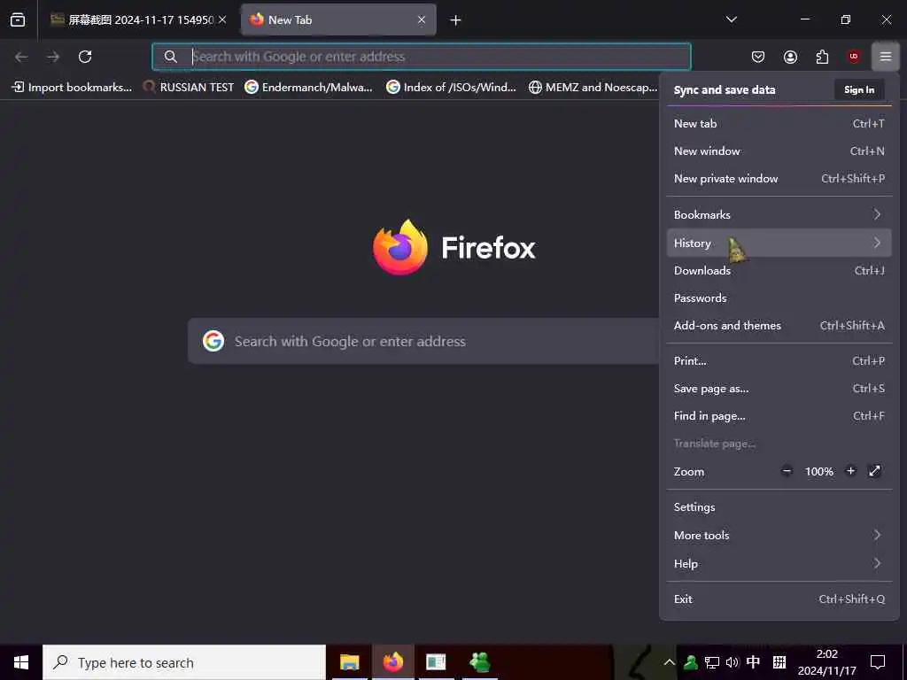Open the Windows Start menu
The image size is (907, 680).
point(21,662)
